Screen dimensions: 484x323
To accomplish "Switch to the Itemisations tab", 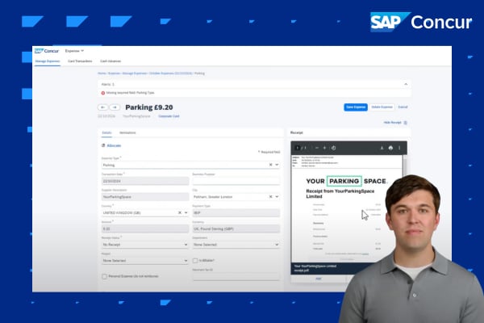I will tap(127, 132).
